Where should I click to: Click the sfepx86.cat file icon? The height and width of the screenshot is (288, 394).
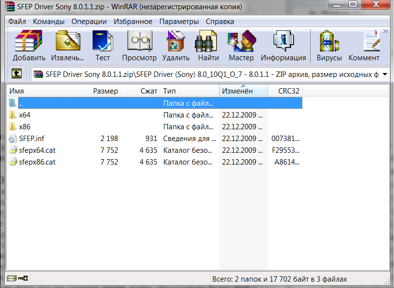13,162
